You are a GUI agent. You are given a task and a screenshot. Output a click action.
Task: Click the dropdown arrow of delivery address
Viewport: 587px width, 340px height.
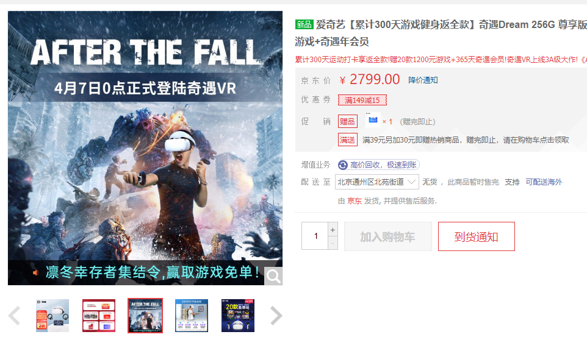tap(411, 182)
